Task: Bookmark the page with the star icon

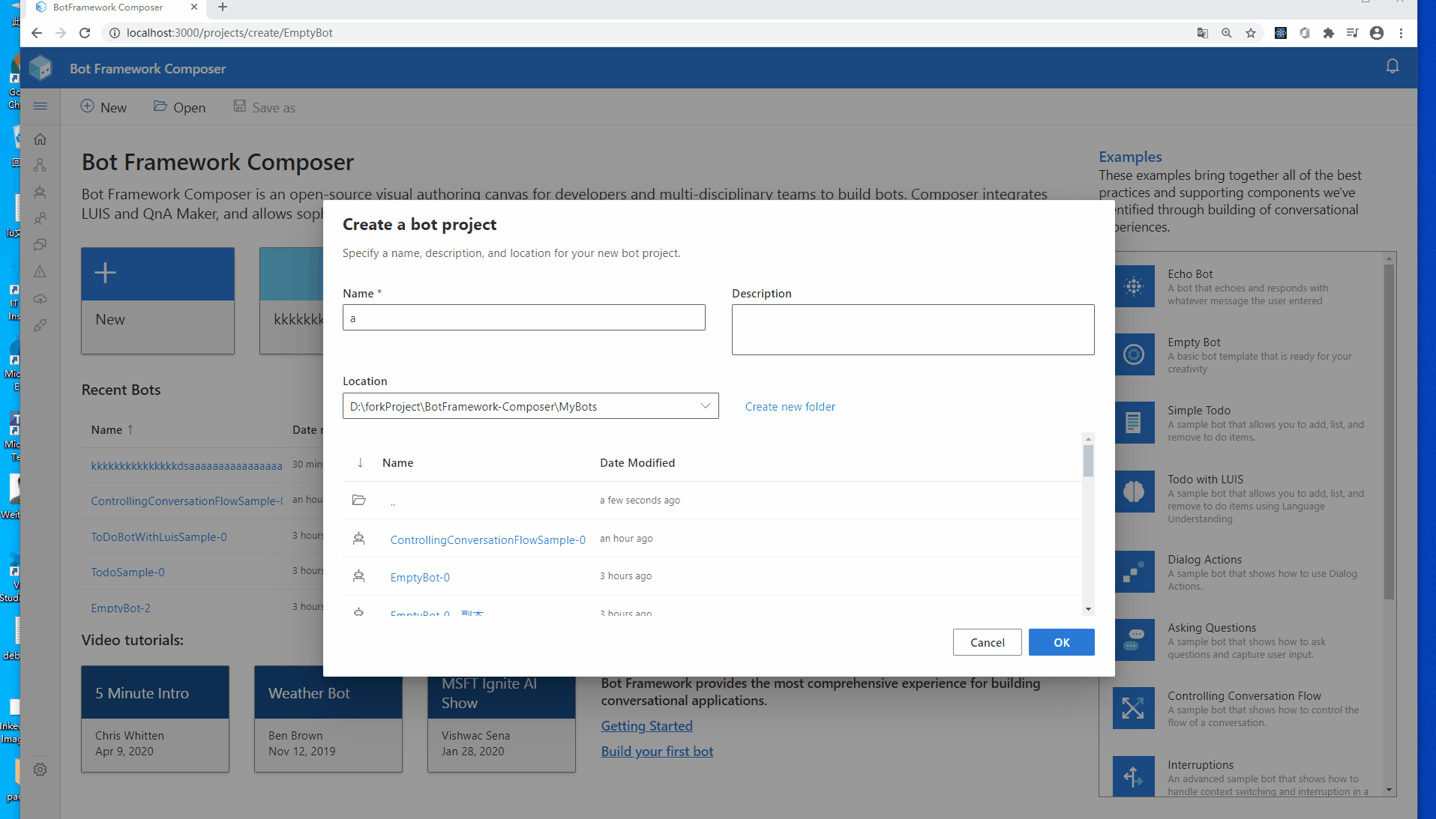Action: pos(1251,33)
